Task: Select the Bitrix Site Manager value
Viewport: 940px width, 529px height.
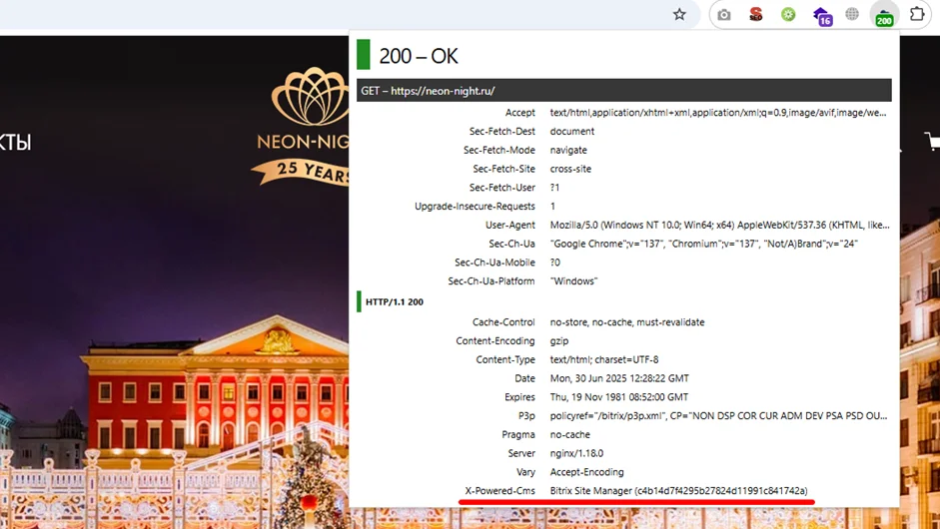Action: pos(678,491)
